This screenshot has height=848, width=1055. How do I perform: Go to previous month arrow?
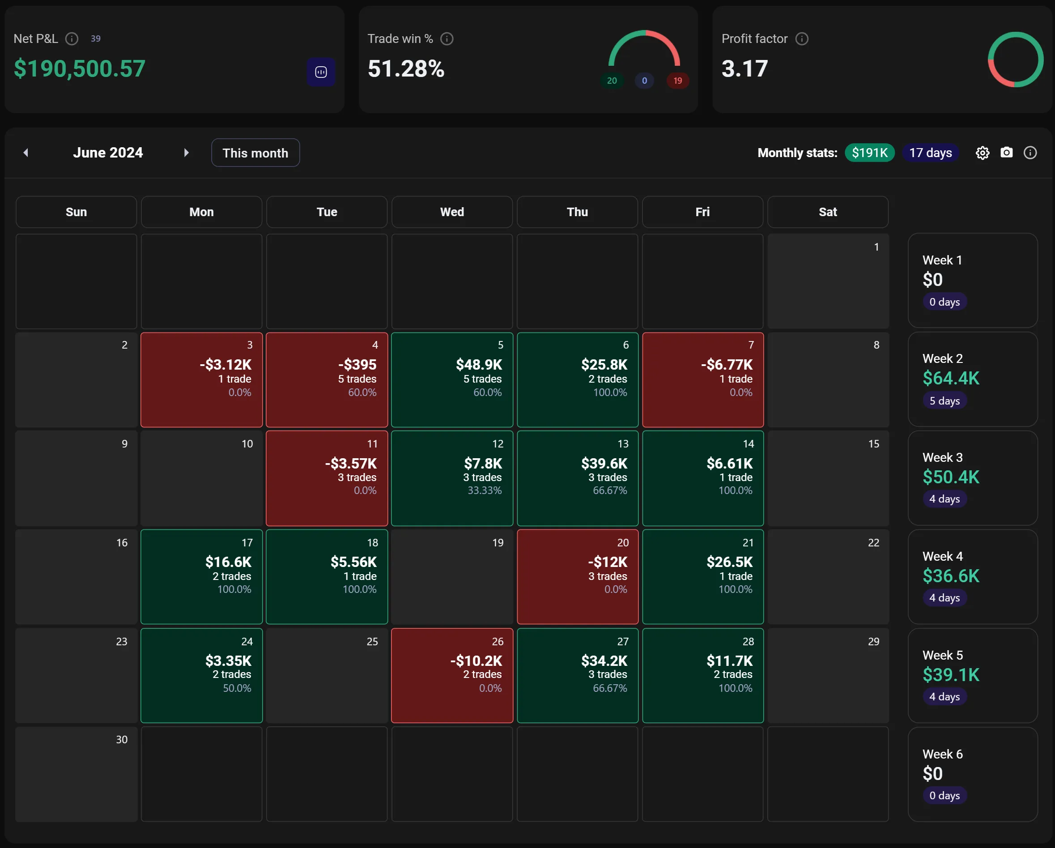pyautogui.click(x=26, y=153)
